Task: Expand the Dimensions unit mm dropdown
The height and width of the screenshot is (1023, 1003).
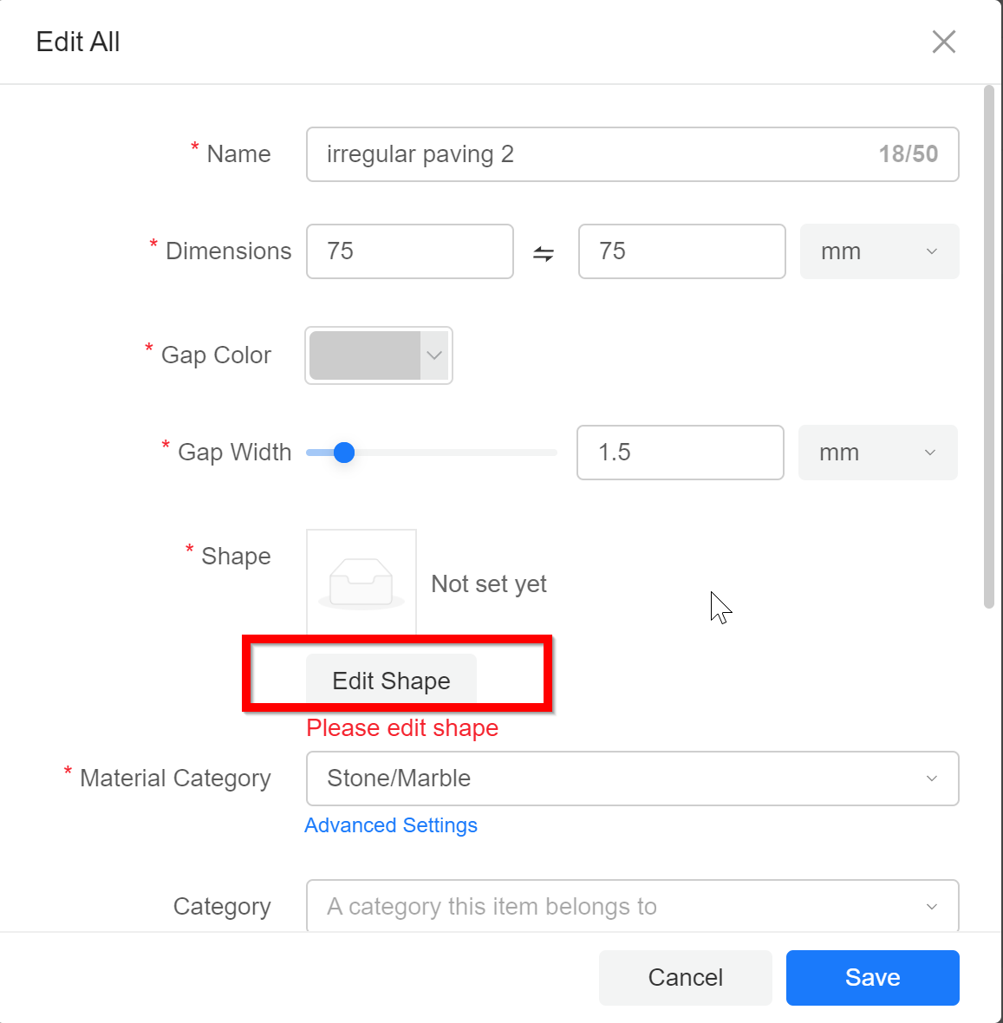Action: click(x=879, y=251)
